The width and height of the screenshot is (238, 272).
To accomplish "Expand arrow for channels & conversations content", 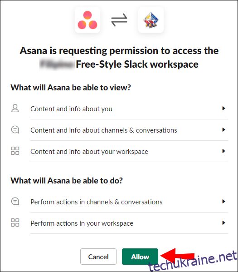I will pos(223,130).
